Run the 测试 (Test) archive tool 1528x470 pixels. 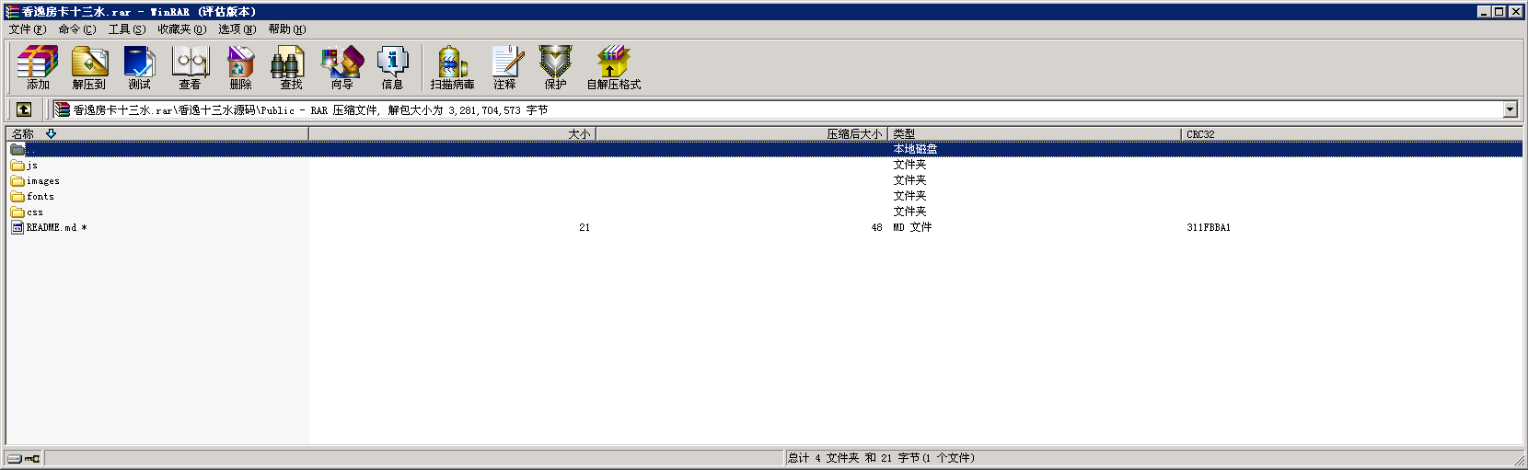coord(140,68)
